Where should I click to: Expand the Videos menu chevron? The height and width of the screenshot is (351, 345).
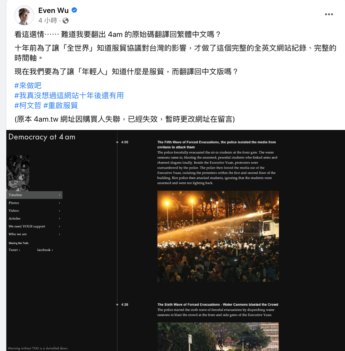(60, 211)
